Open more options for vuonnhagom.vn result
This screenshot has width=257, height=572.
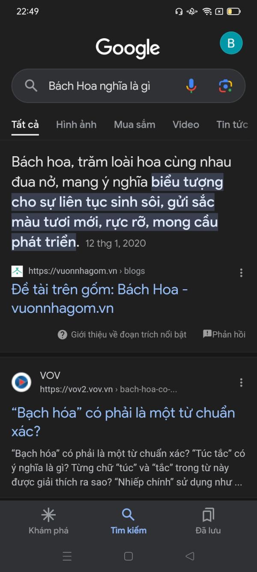tap(241, 272)
